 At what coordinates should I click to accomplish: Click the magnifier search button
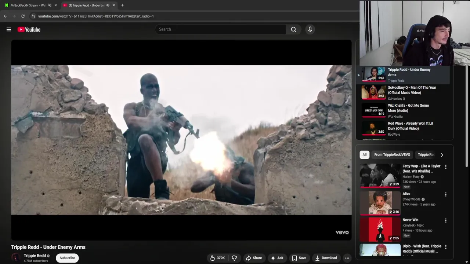click(x=293, y=29)
